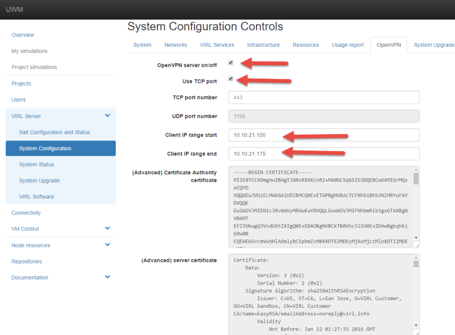Screen dimensions: 455x335
Task: Open the Connectivity page
Action: pos(26,213)
